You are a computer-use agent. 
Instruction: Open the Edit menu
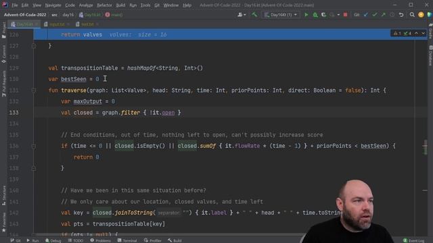(x=25, y=5)
